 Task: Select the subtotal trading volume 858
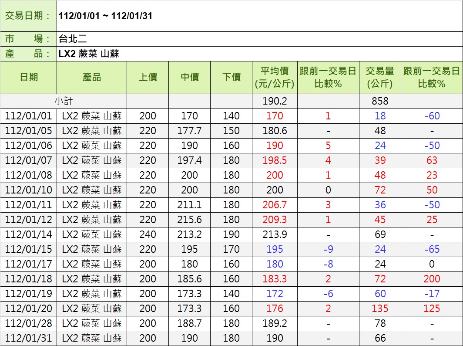[x=380, y=101]
